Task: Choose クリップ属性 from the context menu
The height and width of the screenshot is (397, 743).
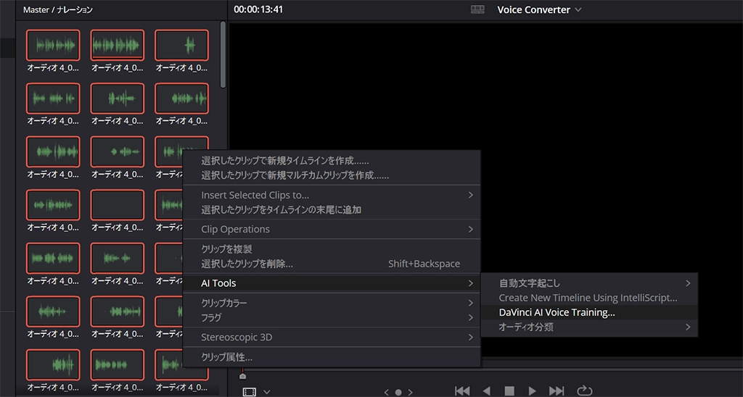Action: point(227,356)
